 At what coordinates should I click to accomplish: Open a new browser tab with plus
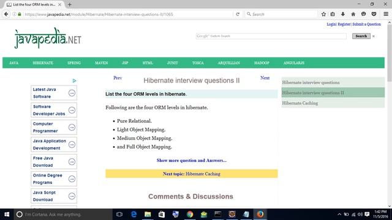[70, 4]
